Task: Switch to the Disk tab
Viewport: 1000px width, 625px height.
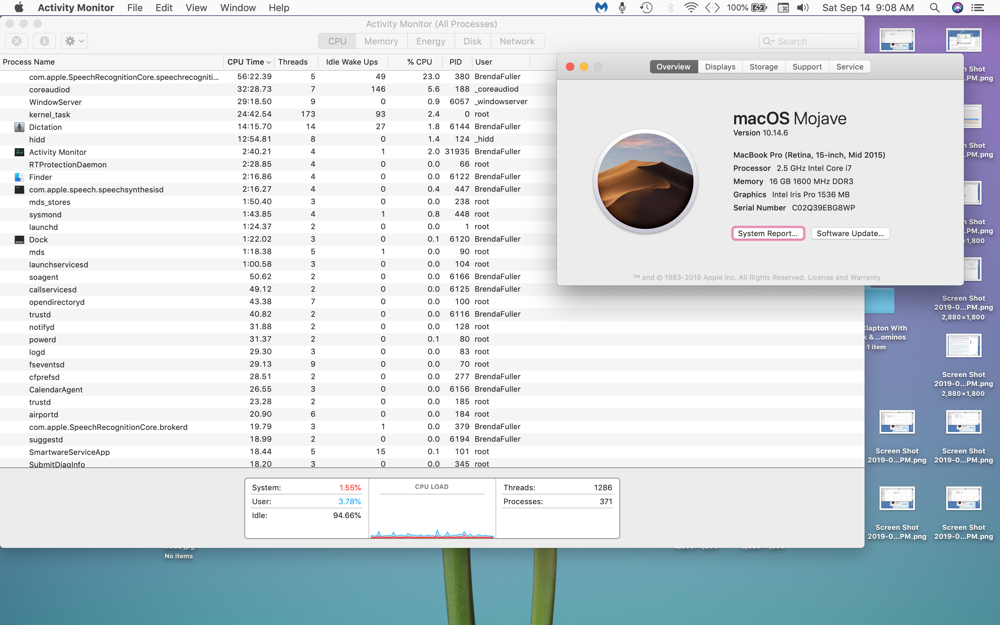Action: pos(472,41)
